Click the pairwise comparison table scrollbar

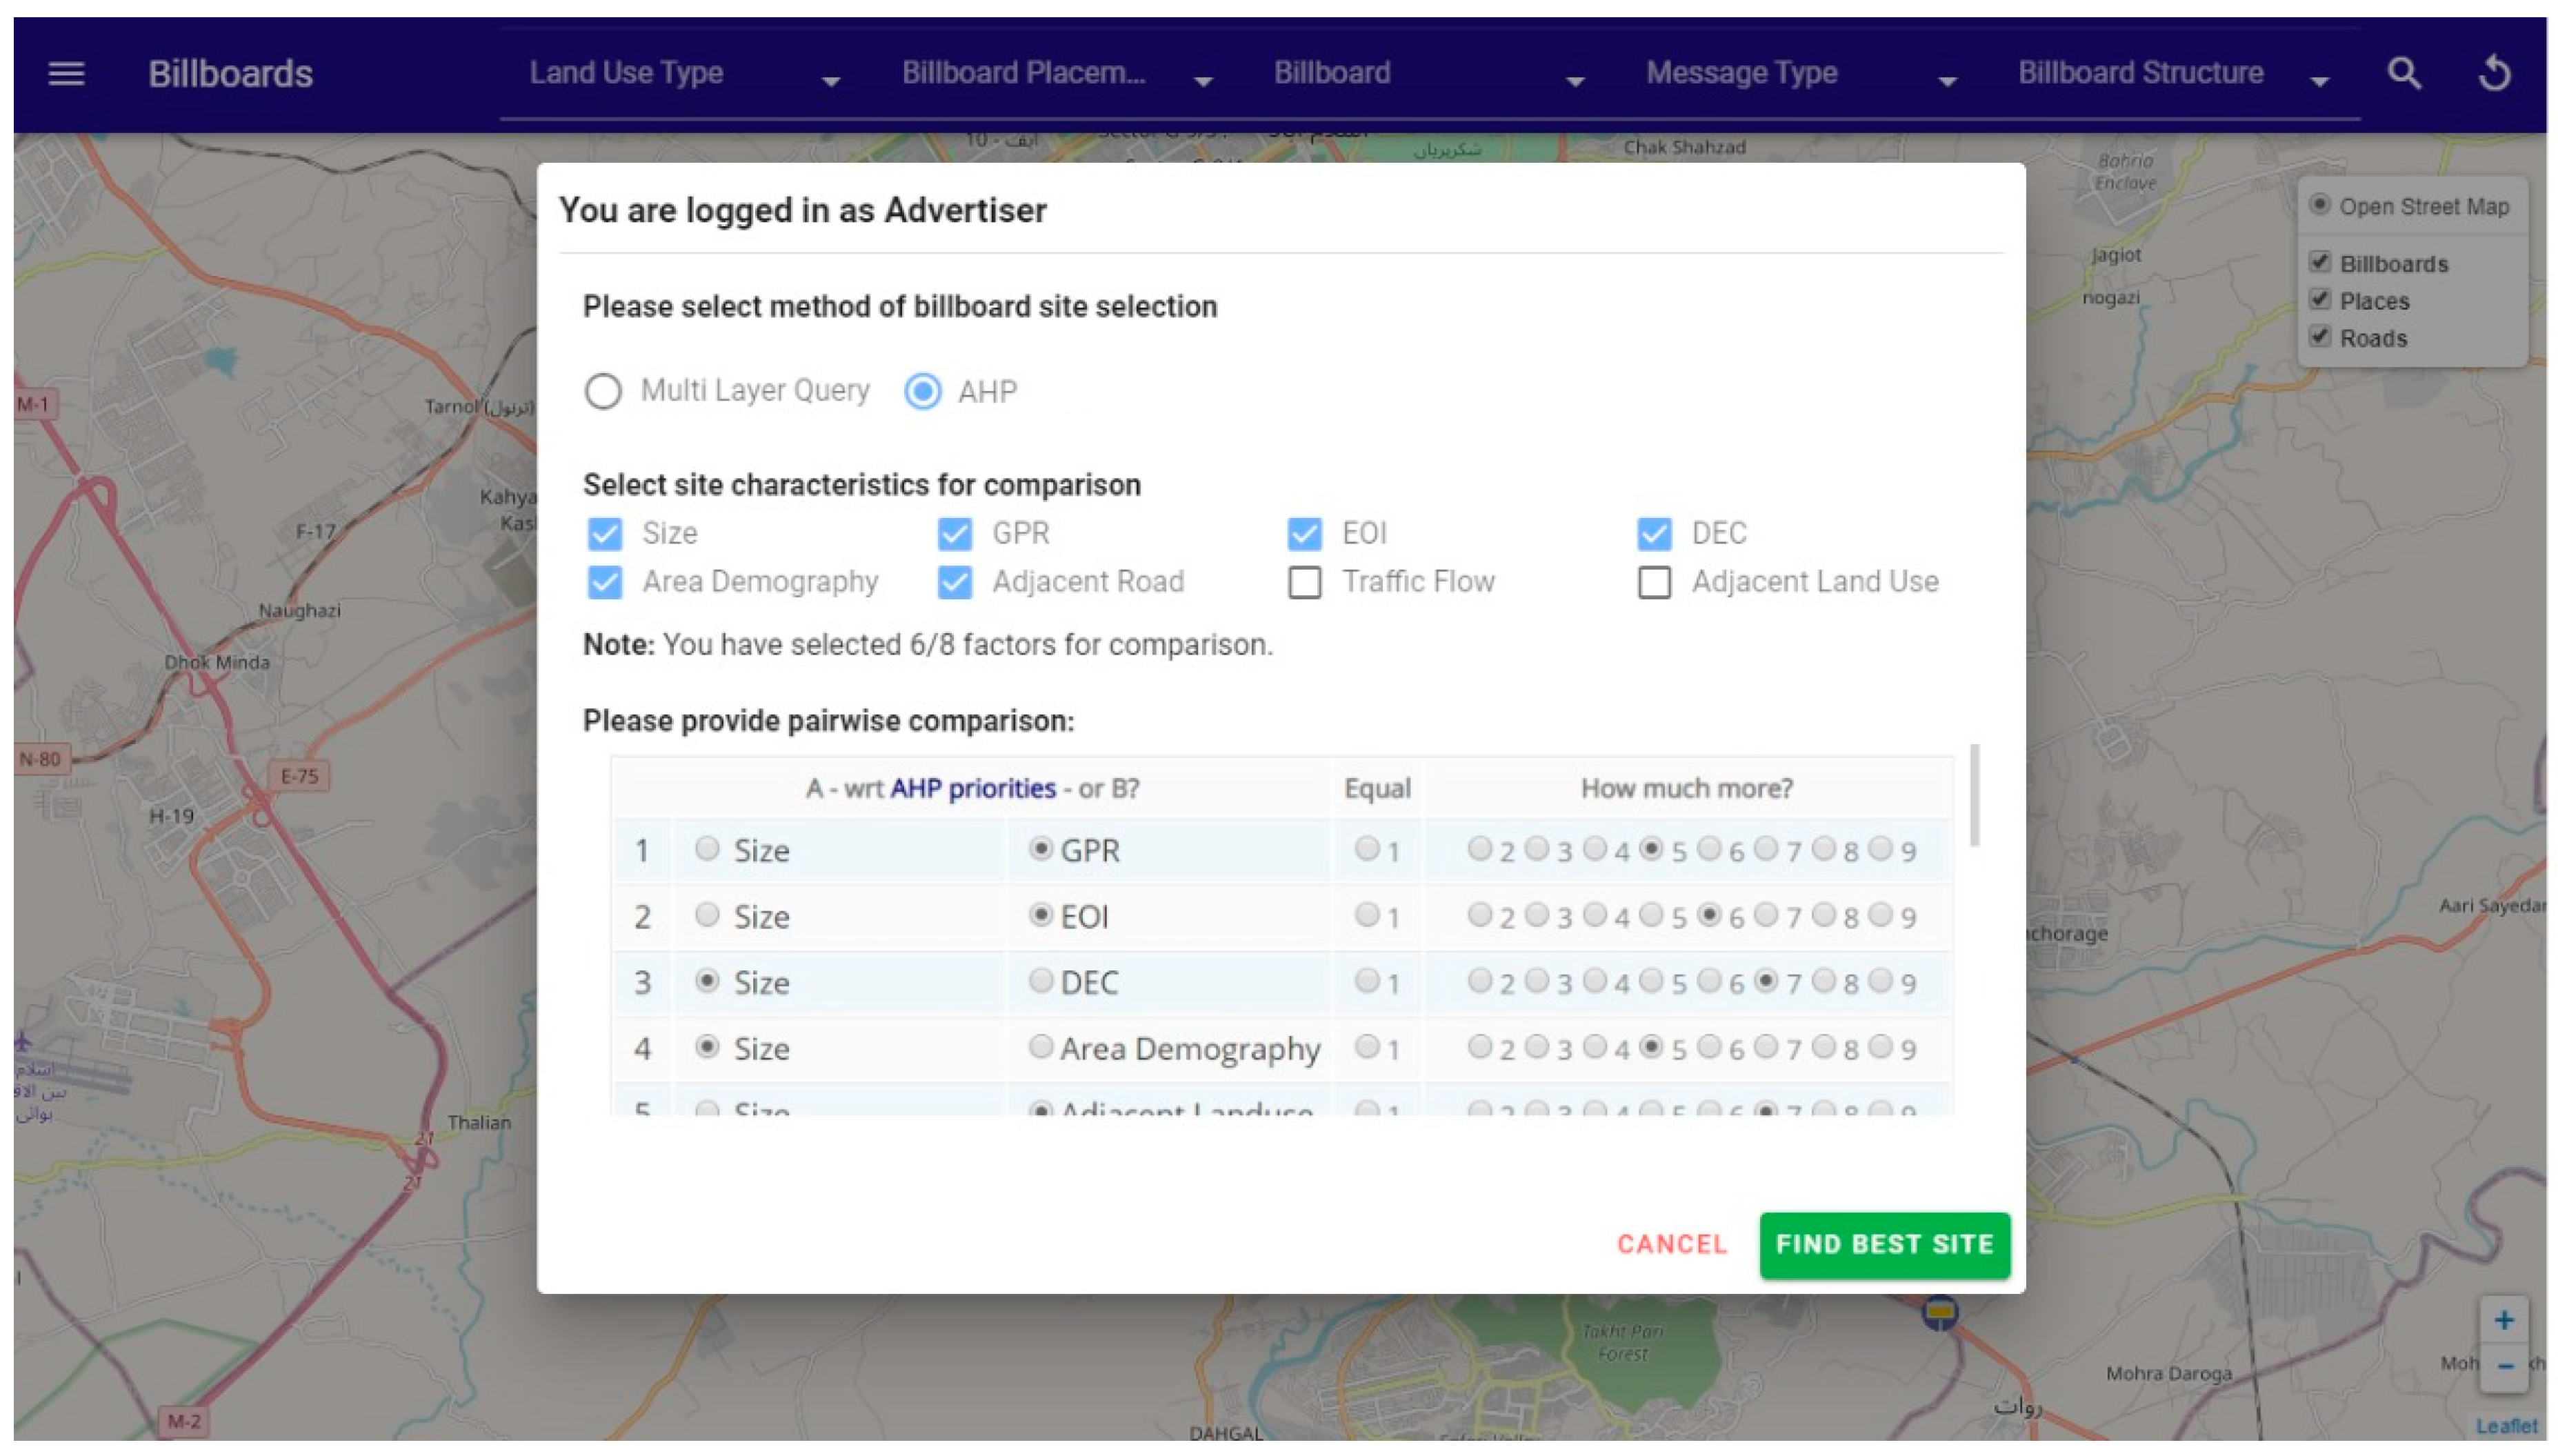tap(1975, 796)
